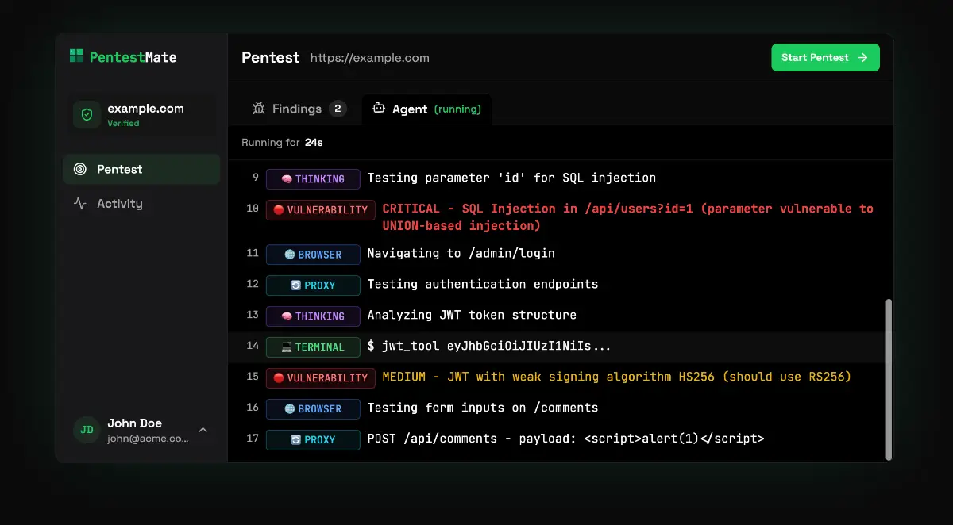Click the John Doe name text

coord(135,423)
